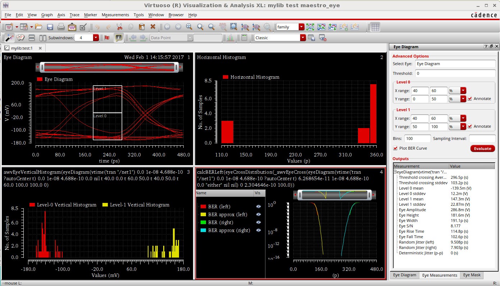Switch to the Eye Diagram bottom tab
Viewport: 500px width, 286px height.
pyautogui.click(x=404, y=275)
